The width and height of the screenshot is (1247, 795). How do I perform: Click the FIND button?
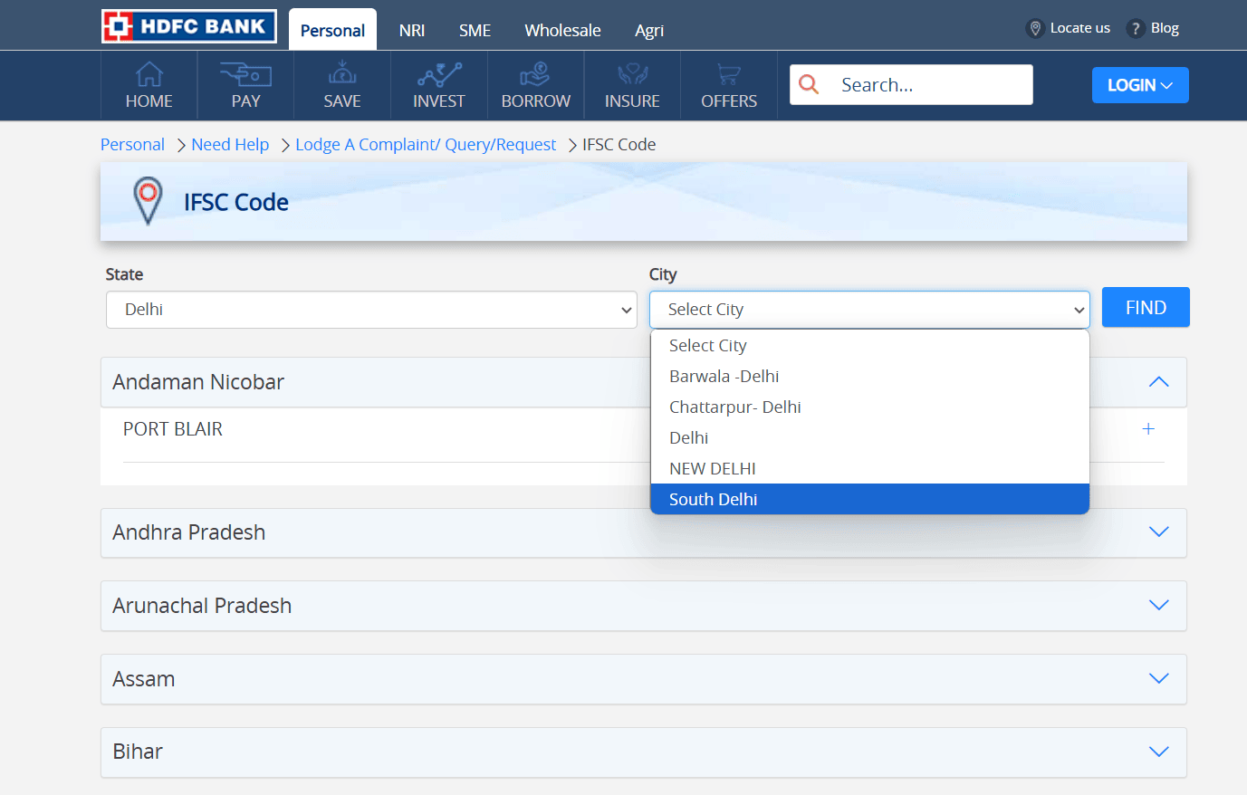[x=1146, y=307]
